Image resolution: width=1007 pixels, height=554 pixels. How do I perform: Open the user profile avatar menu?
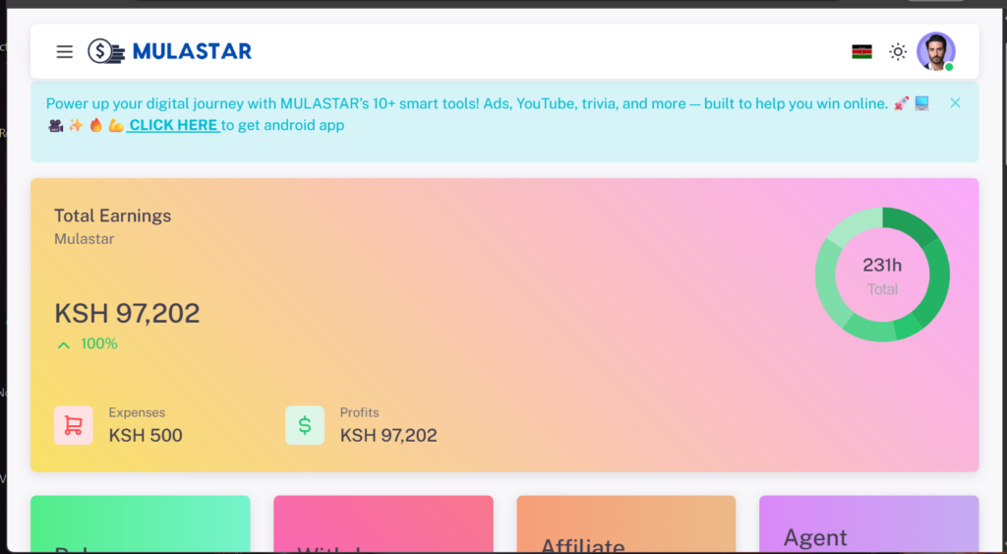[x=935, y=51]
